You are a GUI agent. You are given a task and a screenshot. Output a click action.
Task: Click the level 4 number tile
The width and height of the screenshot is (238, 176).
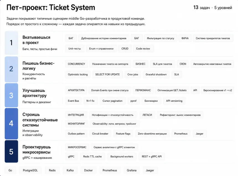tap(11, 123)
